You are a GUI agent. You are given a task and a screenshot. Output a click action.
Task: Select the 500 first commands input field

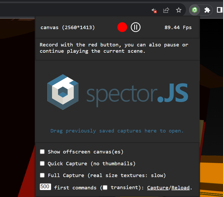pos(45,187)
